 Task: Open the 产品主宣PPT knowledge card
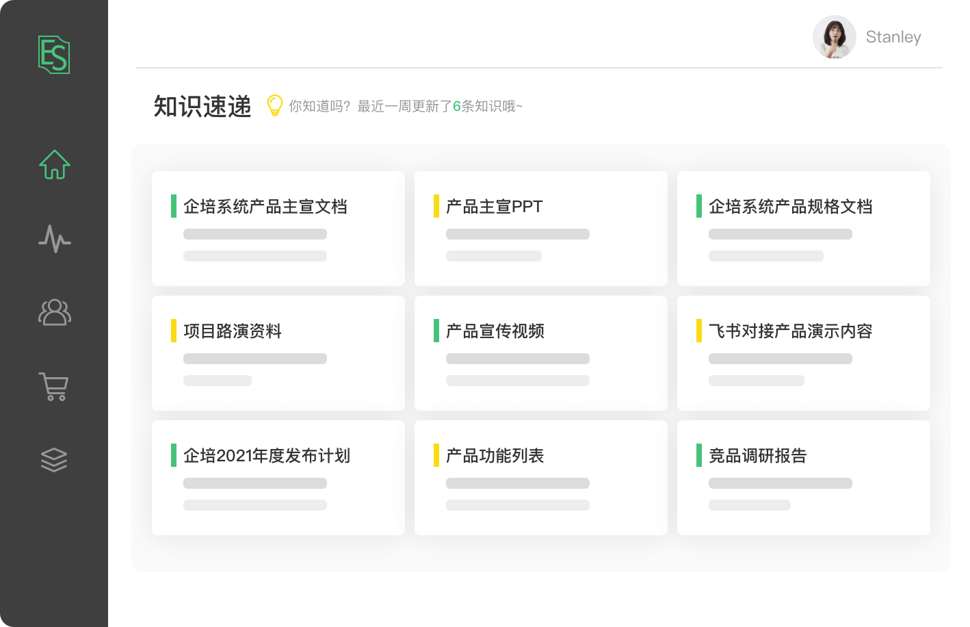[540, 228]
